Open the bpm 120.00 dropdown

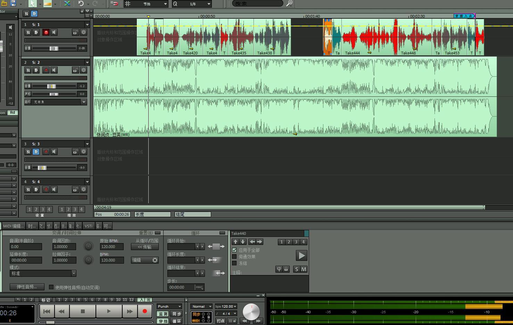pos(226,306)
